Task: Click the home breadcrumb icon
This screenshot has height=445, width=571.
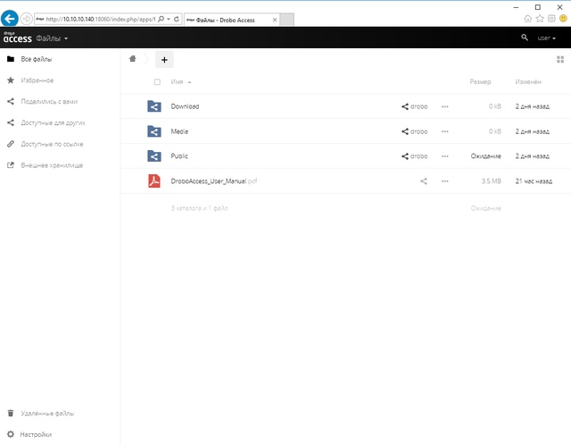Action: coord(133,60)
